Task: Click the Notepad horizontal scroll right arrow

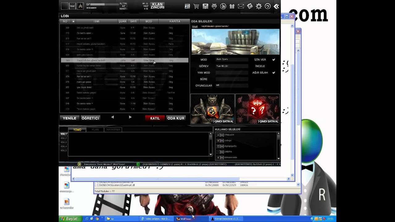Action: pos(289,179)
